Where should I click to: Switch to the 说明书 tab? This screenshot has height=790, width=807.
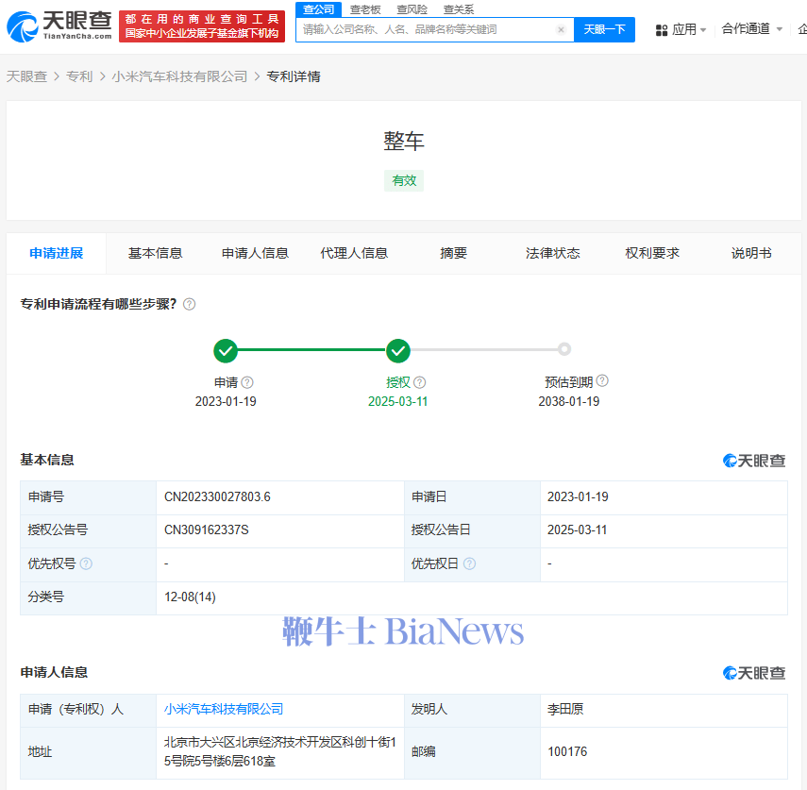751,253
